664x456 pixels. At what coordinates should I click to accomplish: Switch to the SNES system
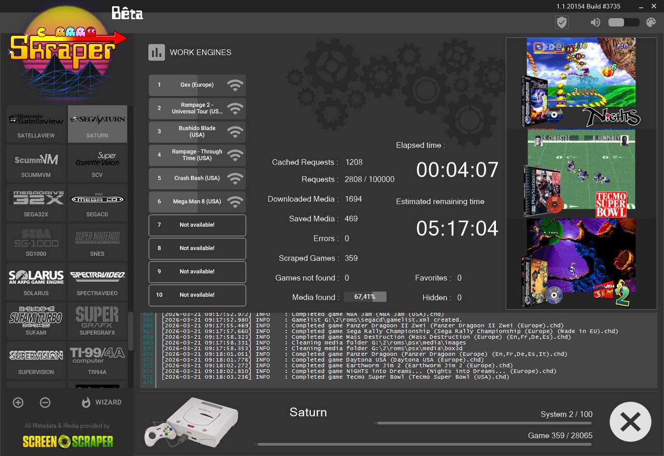click(98, 242)
